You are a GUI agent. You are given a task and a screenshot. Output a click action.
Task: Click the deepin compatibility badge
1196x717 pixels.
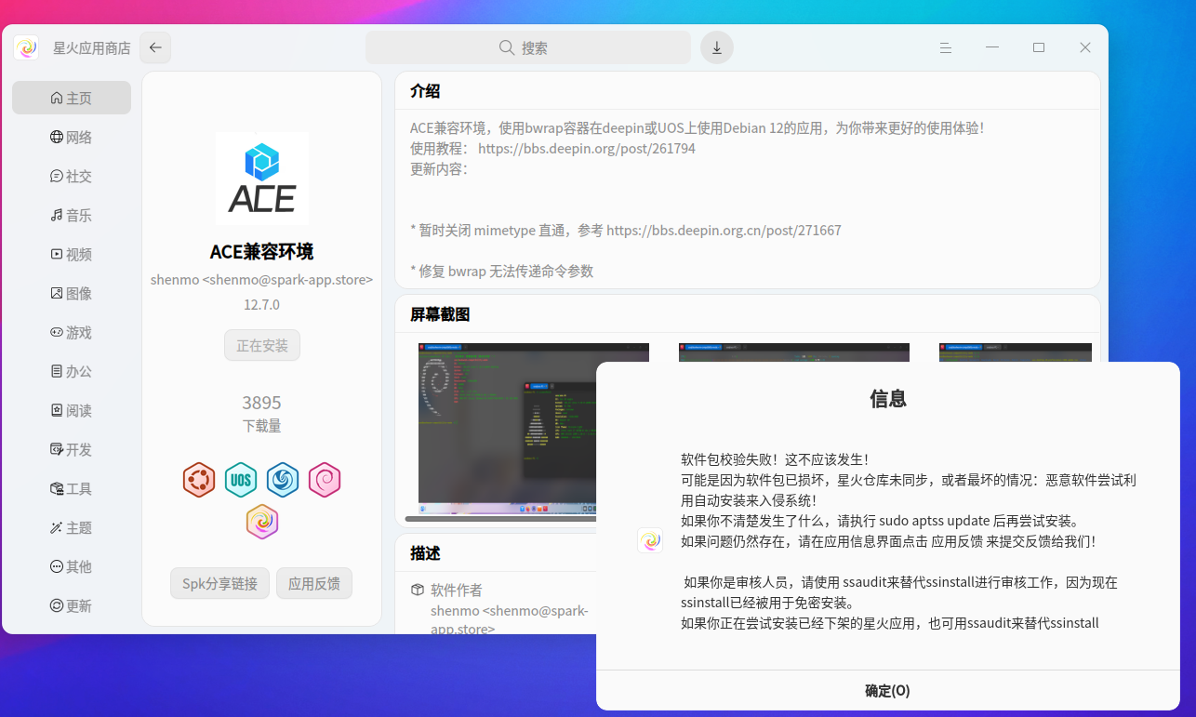coord(283,480)
